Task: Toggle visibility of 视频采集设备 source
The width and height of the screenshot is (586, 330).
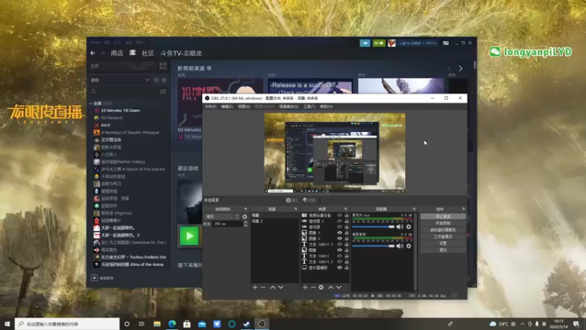Action: click(340, 216)
